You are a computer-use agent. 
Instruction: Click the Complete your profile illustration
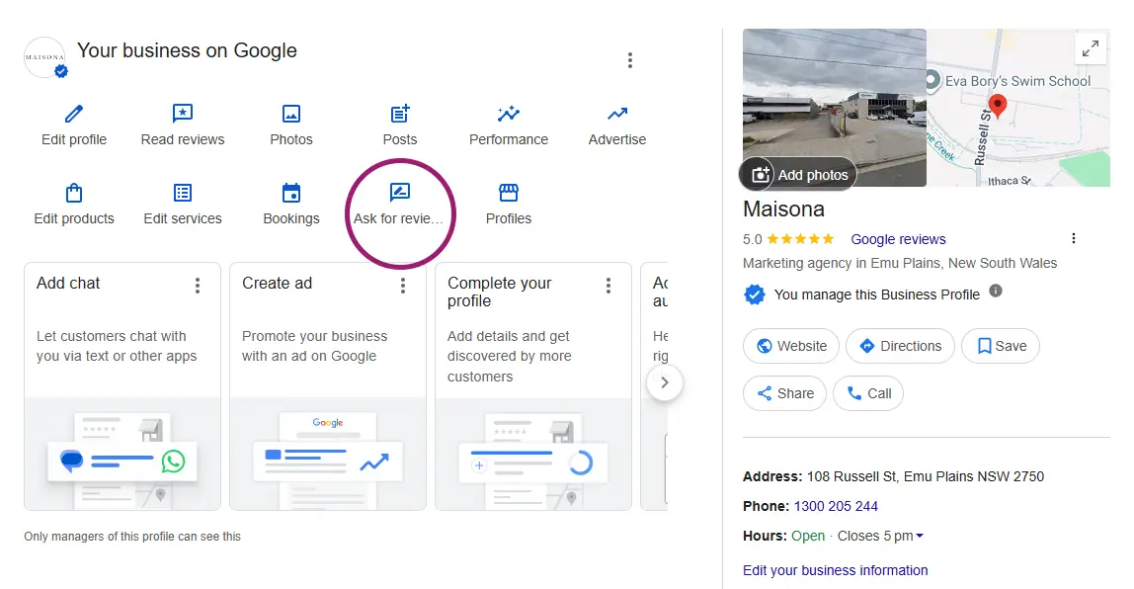pos(533,456)
